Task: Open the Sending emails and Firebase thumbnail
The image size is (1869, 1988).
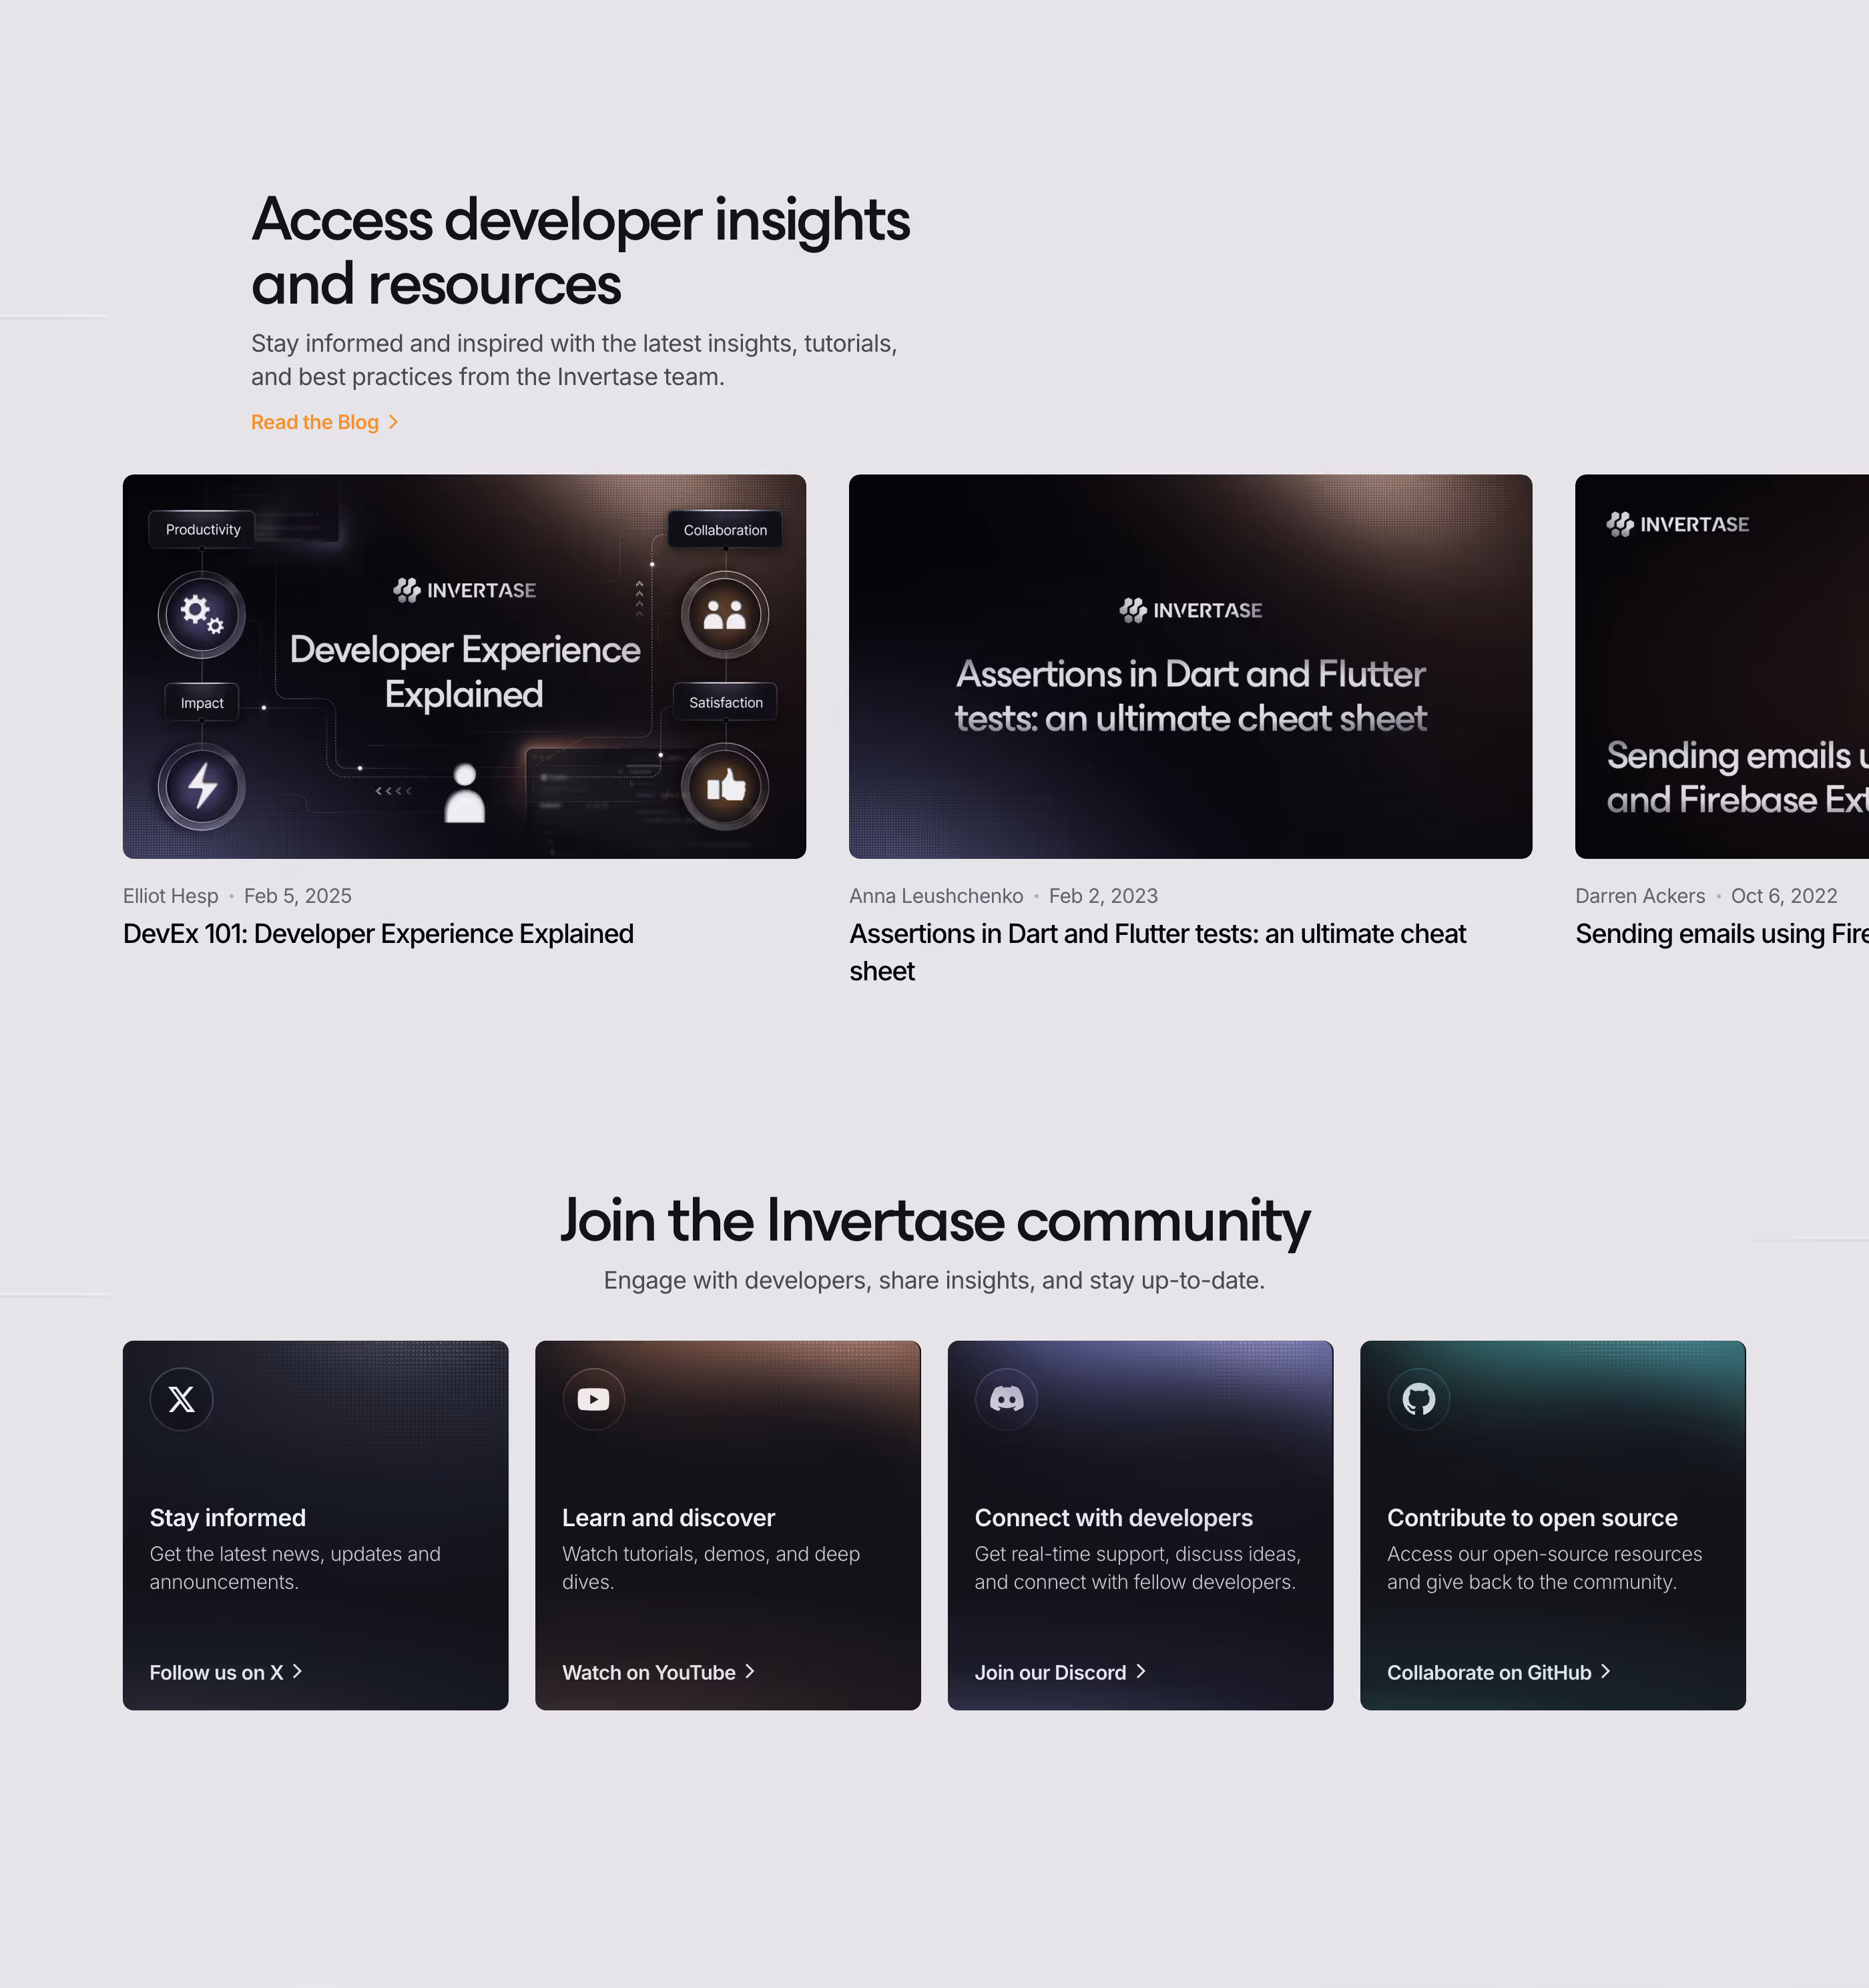Action: tap(1722, 666)
